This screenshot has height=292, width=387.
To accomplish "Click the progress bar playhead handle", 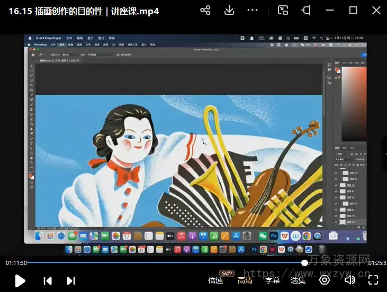I will point(305,262).
